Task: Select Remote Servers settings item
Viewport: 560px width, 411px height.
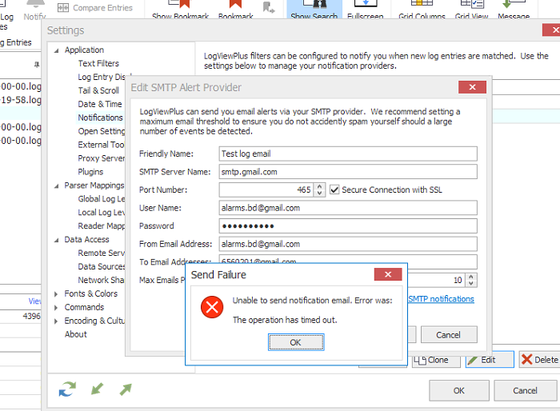Action: 102,253
